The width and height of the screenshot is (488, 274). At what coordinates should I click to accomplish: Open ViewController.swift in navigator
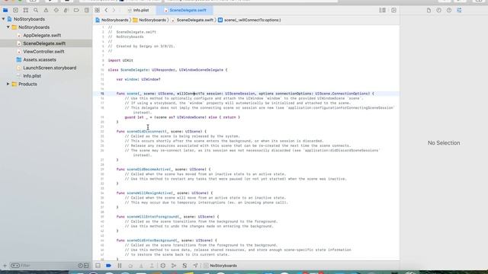pyautogui.click(x=43, y=52)
